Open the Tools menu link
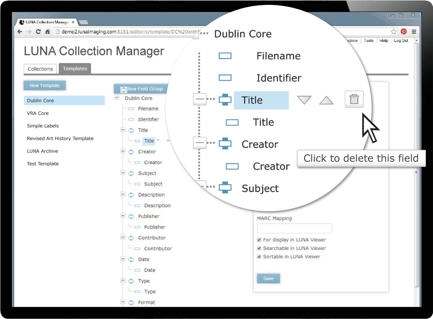 [369, 40]
